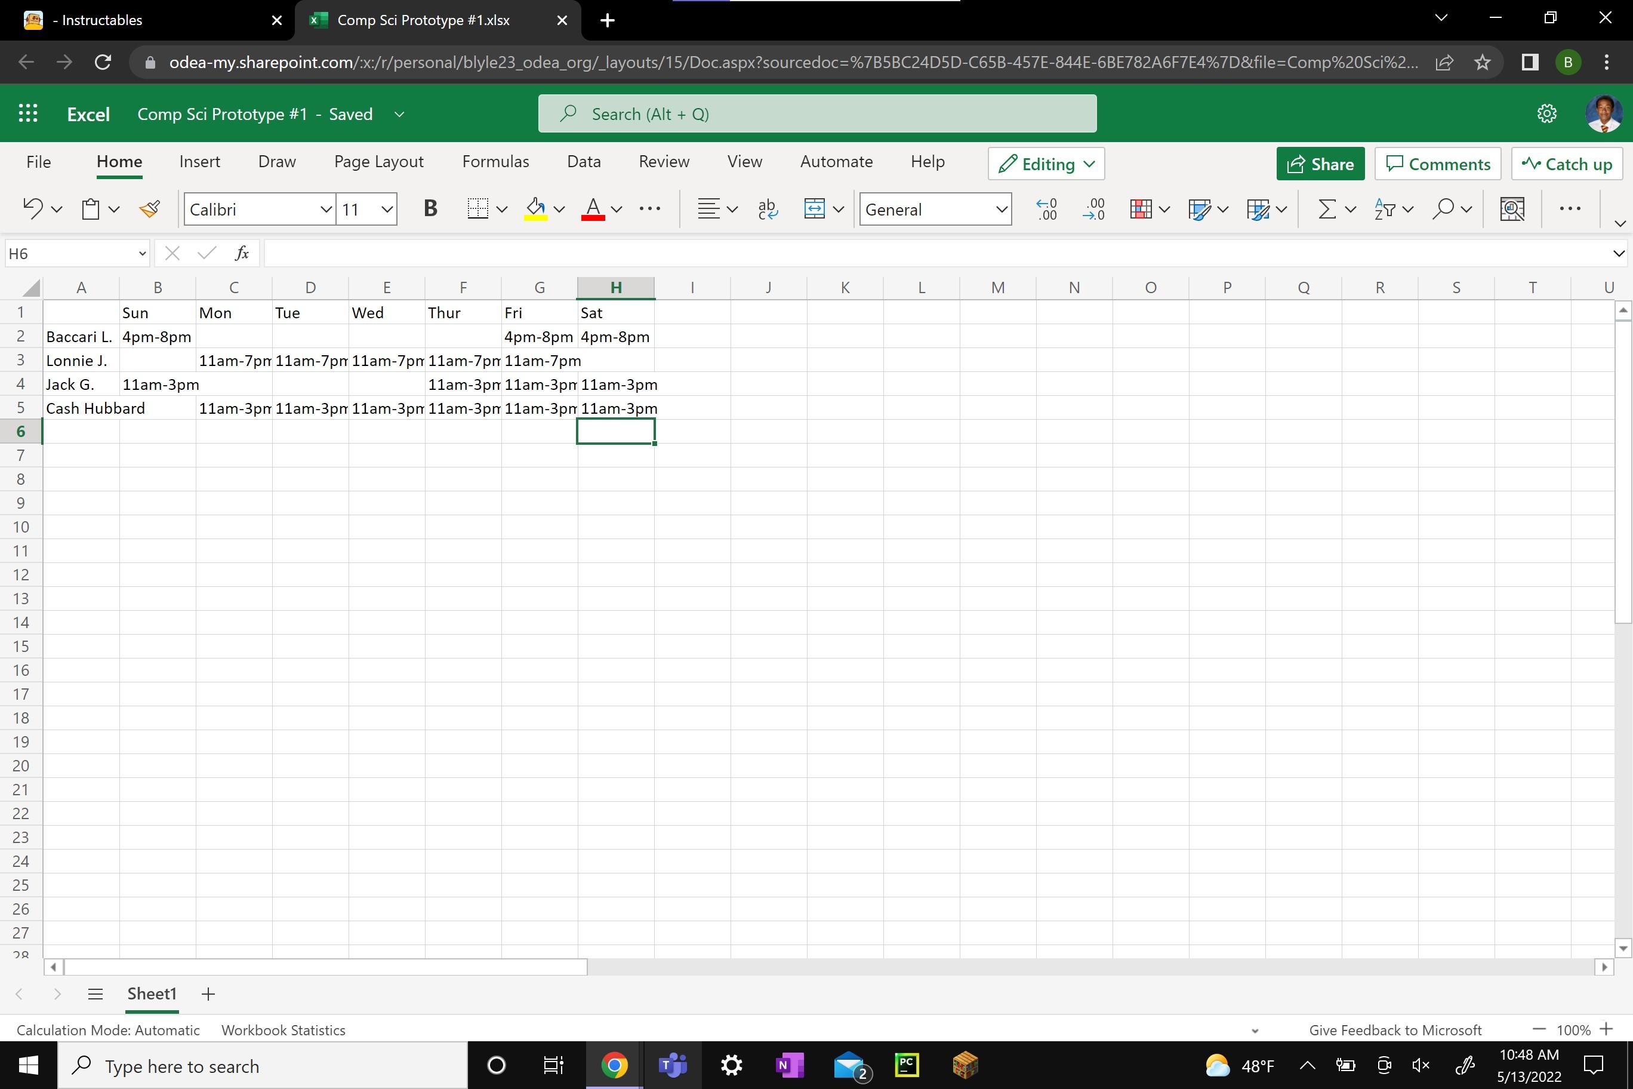1633x1089 pixels.
Task: Switch to the Formulas ribbon tab
Action: click(x=496, y=162)
